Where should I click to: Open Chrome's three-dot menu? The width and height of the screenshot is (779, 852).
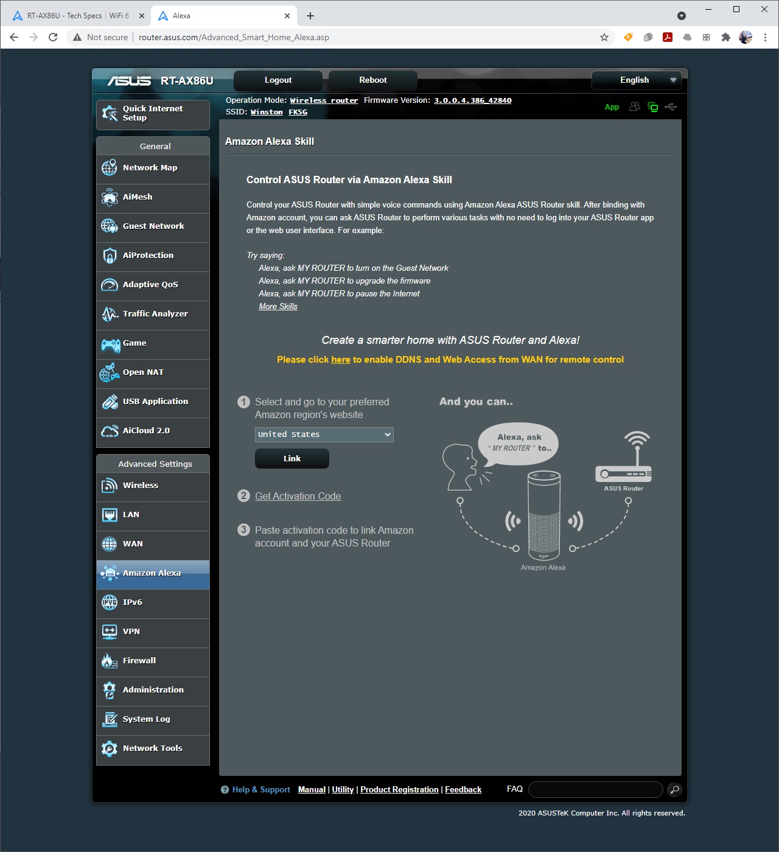tap(765, 37)
